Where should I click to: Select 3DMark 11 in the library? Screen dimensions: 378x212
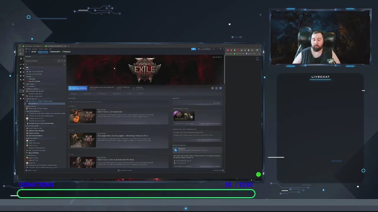32,140
